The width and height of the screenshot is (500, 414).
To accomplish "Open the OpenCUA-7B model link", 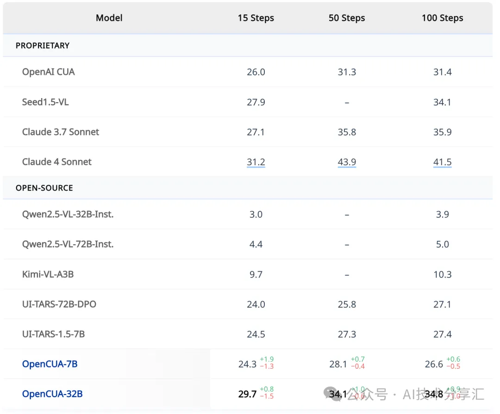I will (50, 364).
